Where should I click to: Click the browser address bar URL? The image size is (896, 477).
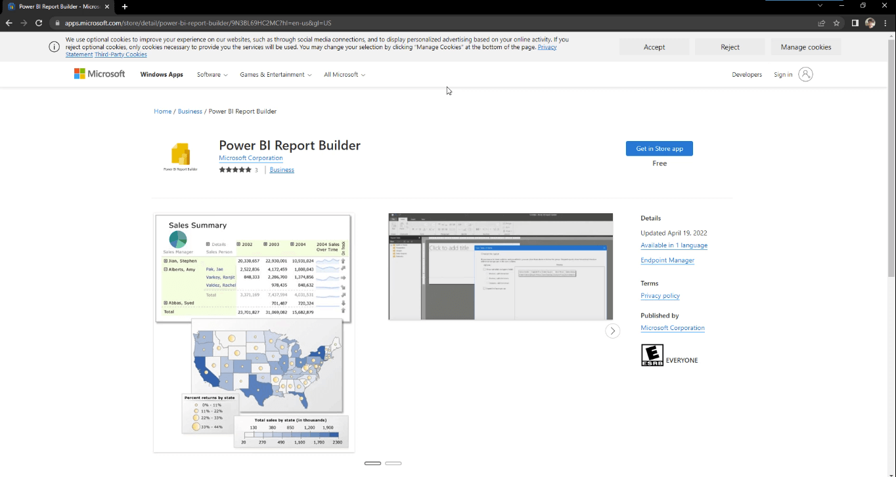click(x=198, y=23)
